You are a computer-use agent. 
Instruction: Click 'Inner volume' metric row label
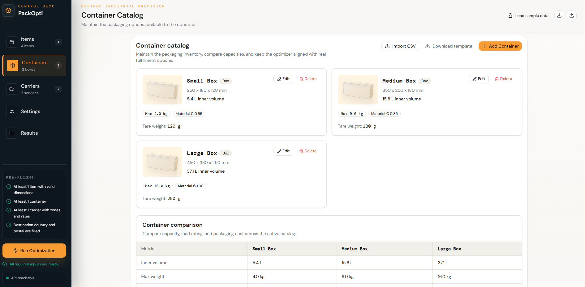pos(154,263)
